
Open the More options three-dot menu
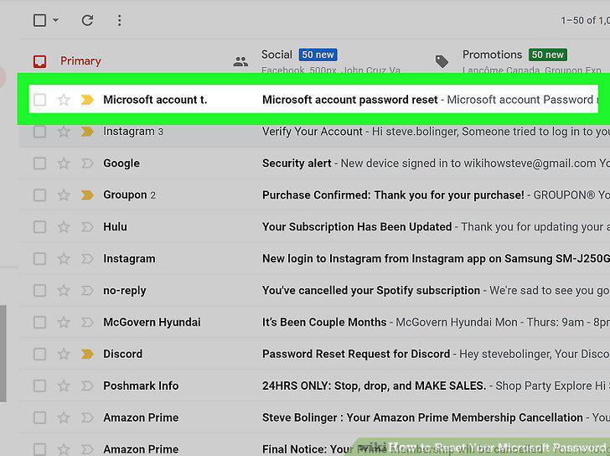click(x=120, y=20)
